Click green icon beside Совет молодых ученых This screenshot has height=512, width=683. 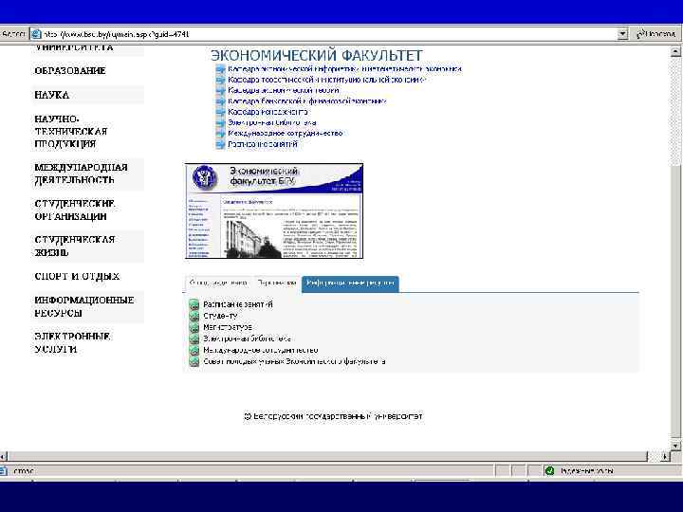[x=194, y=362]
